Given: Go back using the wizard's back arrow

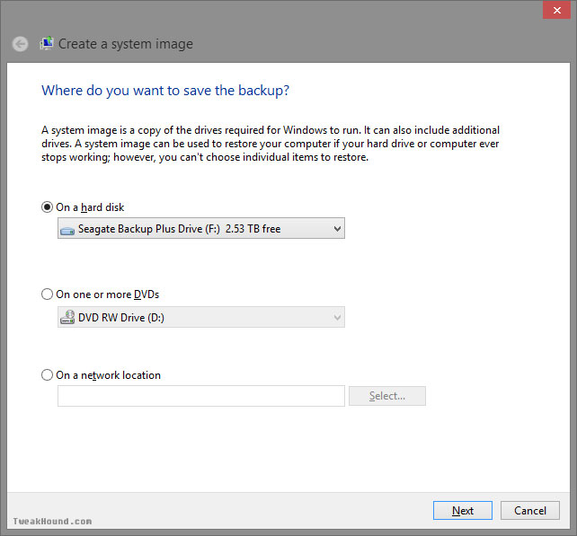Looking at the screenshot, I should 20,44.
